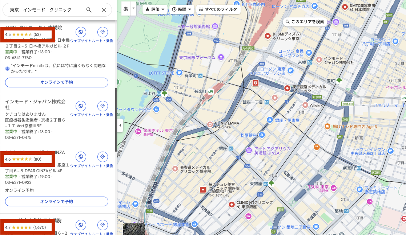Click the アートアクアリウム美術館 GINZA marker

click(249, 150)
